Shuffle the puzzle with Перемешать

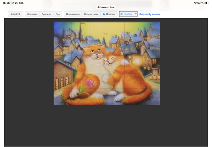click(73, 14)
